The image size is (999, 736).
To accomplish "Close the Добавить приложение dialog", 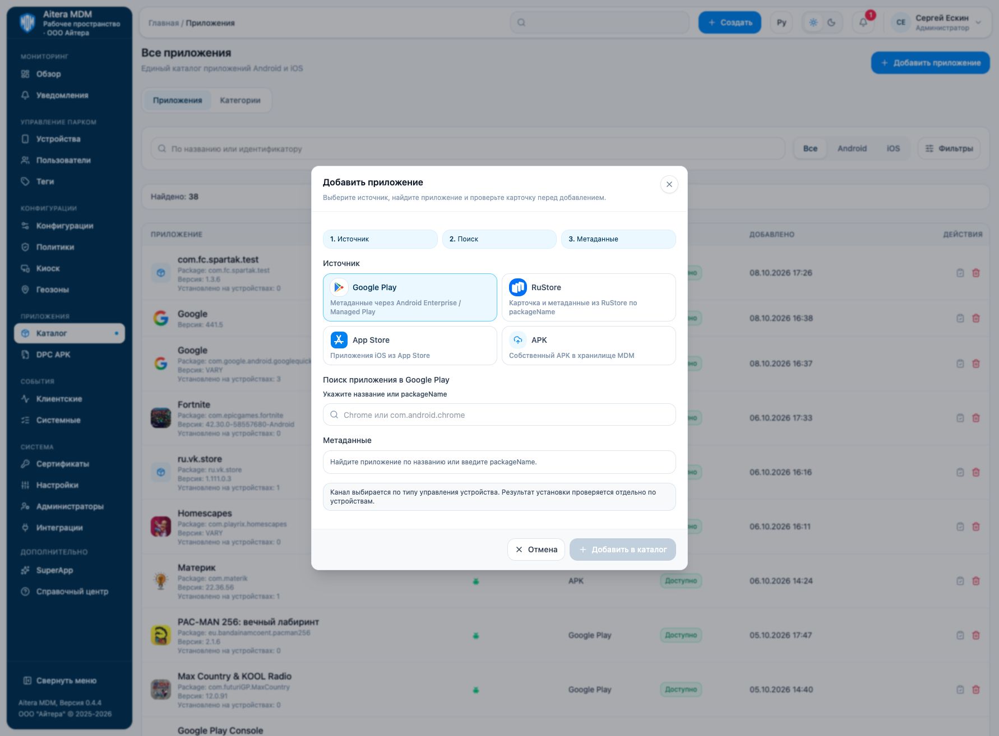I will point(669,184).
